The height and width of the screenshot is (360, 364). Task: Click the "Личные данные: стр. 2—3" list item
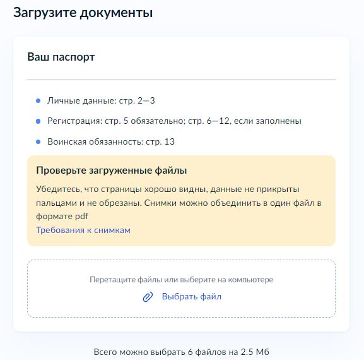click(x=101, y=100)
